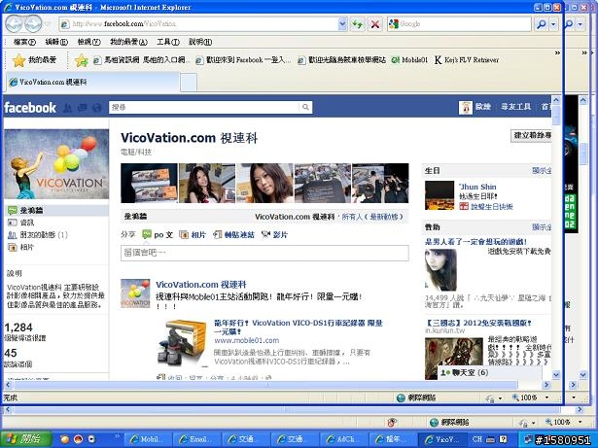Switch to the VicoV... taskbar window
Screen dimensions: 598x448
point(442,439)
